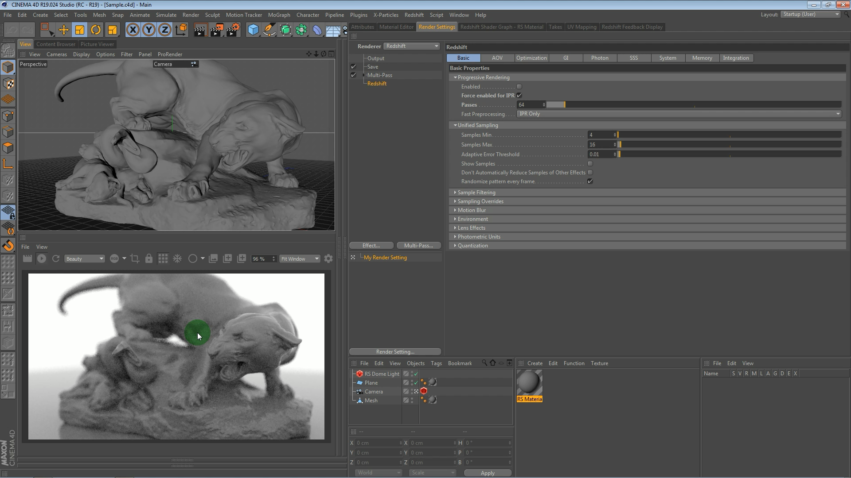Toggle Randomize pattern every frame checkbox
Viewport: 851px width, 478px height.
pyautogui.click(x=590, y=181)
